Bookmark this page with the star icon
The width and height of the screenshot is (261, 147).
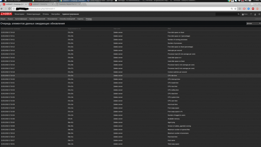click(x=235, y=9)
